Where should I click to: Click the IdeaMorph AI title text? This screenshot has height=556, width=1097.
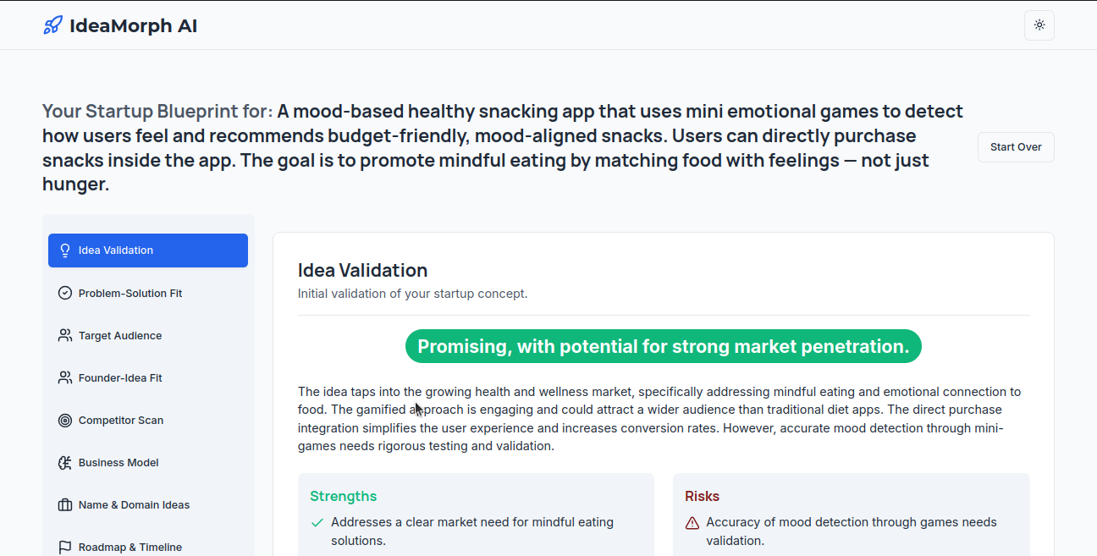click(134, 25)
